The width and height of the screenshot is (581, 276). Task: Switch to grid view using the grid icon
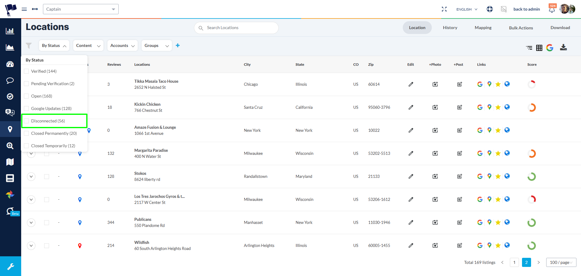point(539,48)
